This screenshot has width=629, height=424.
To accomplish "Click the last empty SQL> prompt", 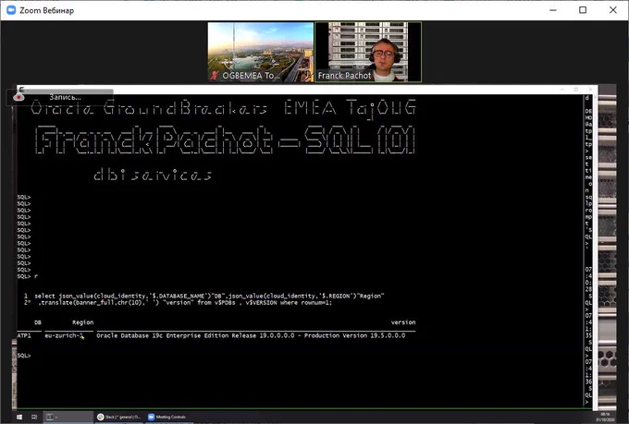I will tap(24, 356).
